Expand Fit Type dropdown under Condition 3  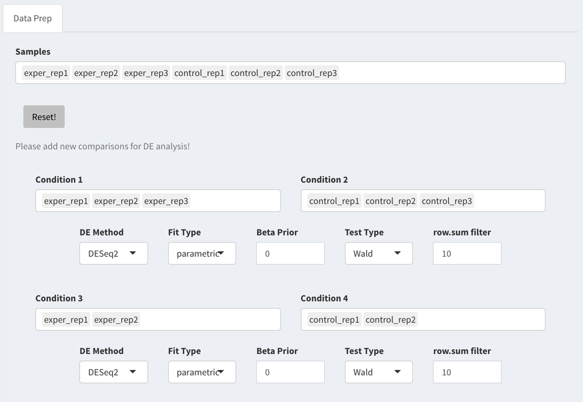coord(202,372)
